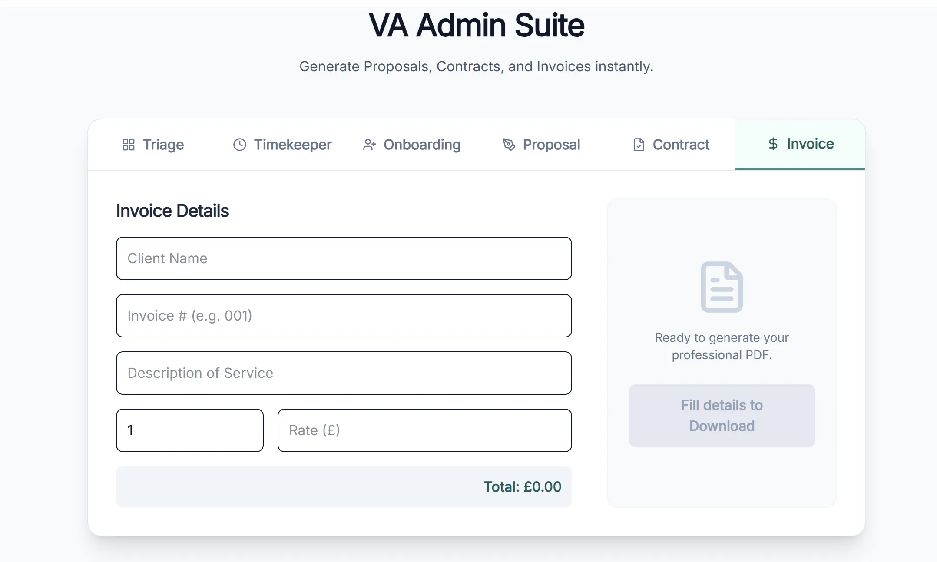The image size is (937, 562).
Task: Click the Rate (£) input field
Action: [424, 430]
